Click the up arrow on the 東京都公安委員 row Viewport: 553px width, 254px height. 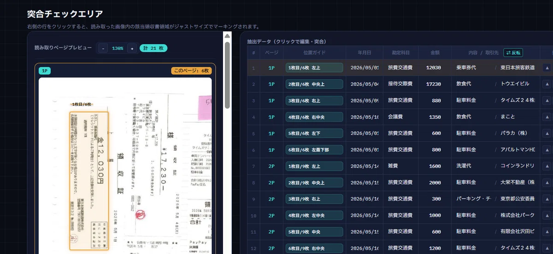pos(547,199)
